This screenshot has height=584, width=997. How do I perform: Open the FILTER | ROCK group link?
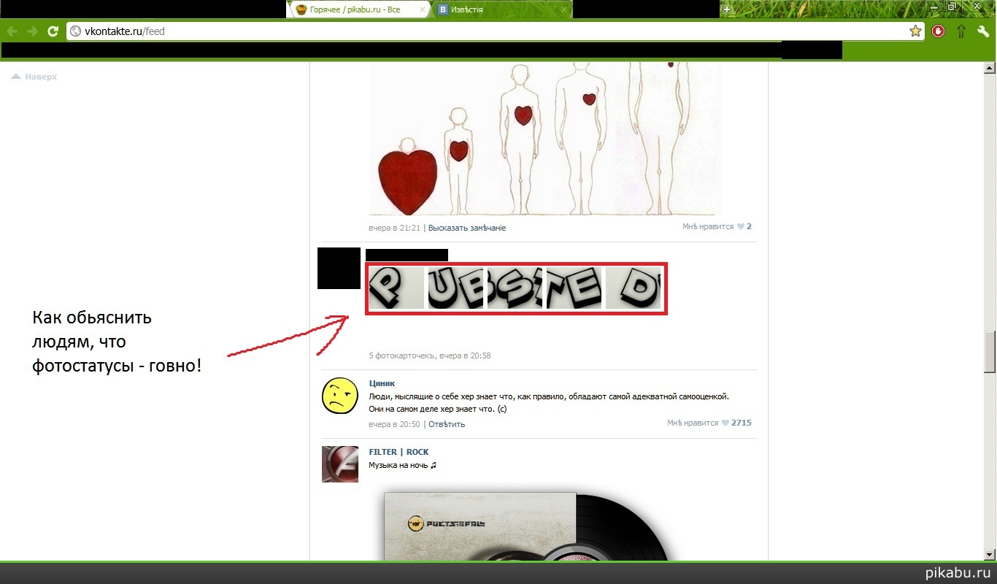point(399,452)
